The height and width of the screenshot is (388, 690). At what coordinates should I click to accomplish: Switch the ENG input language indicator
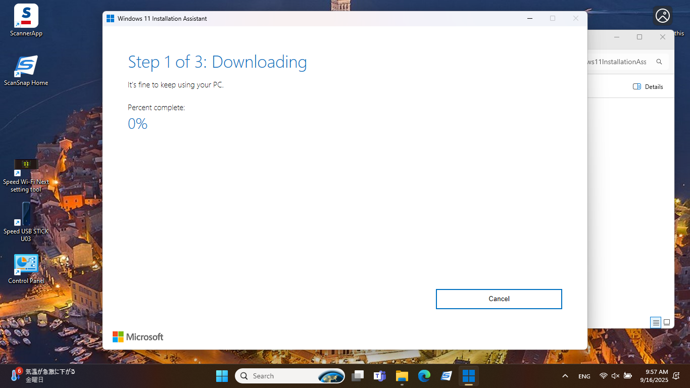584,376
